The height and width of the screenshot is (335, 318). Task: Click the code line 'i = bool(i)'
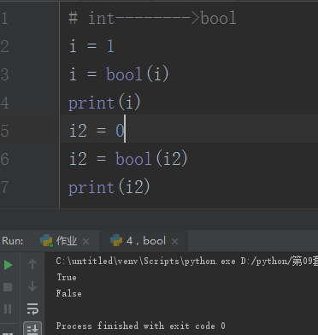click(119, 74)
